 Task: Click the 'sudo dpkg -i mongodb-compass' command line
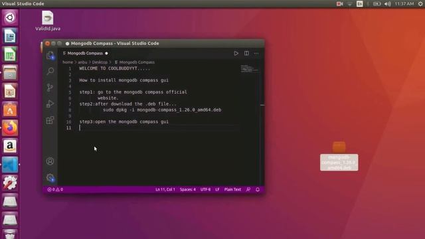[x=162, y=110]
